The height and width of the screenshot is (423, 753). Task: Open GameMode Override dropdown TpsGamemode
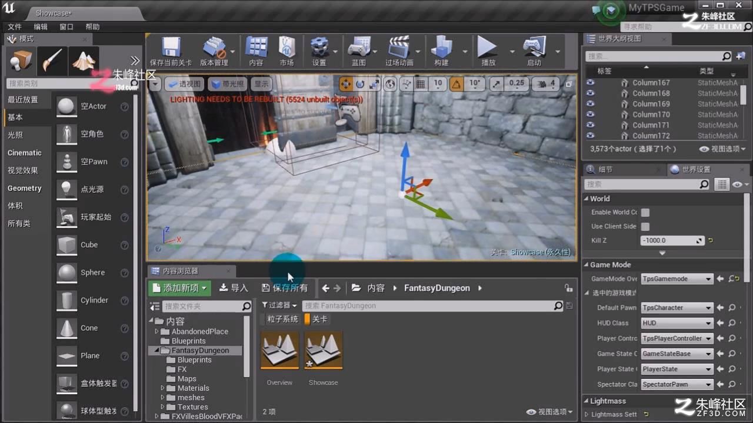point(677,279)
